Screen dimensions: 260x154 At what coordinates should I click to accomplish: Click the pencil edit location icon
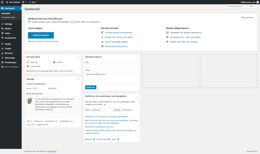click(105, 105)
